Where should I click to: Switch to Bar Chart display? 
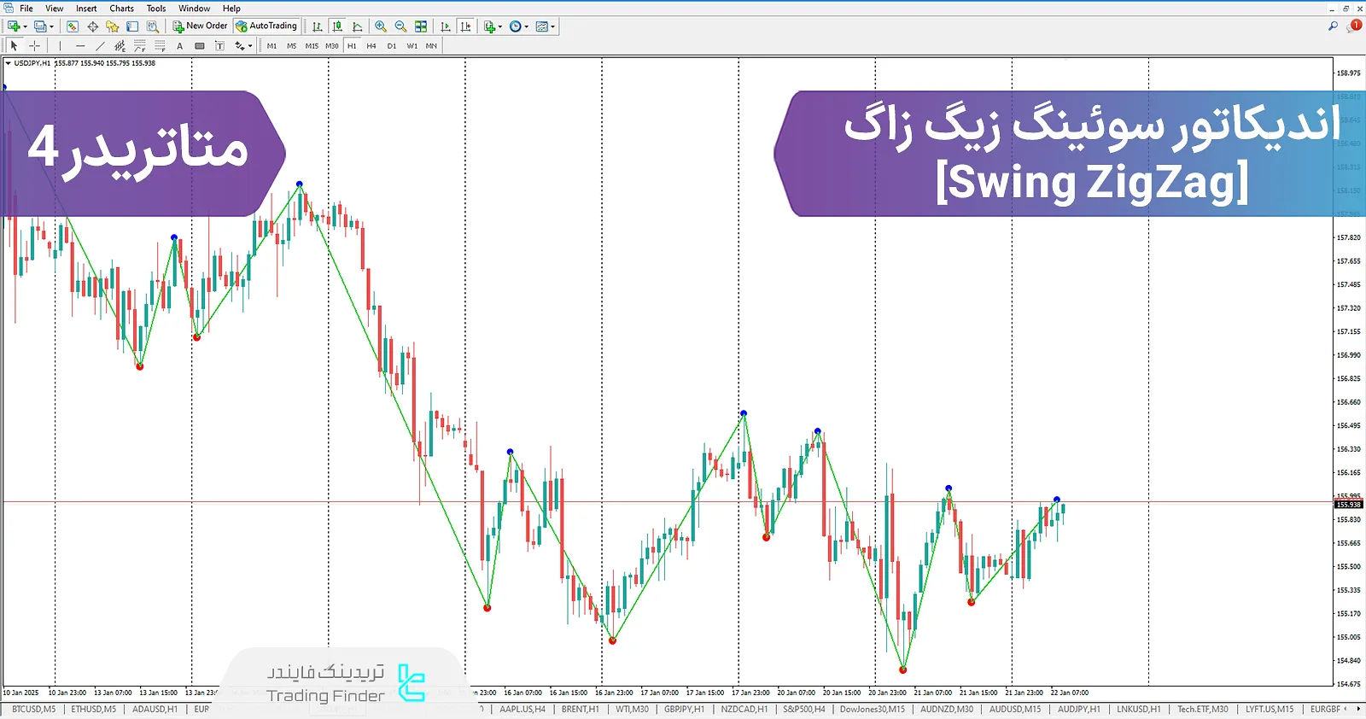(317, 26)
